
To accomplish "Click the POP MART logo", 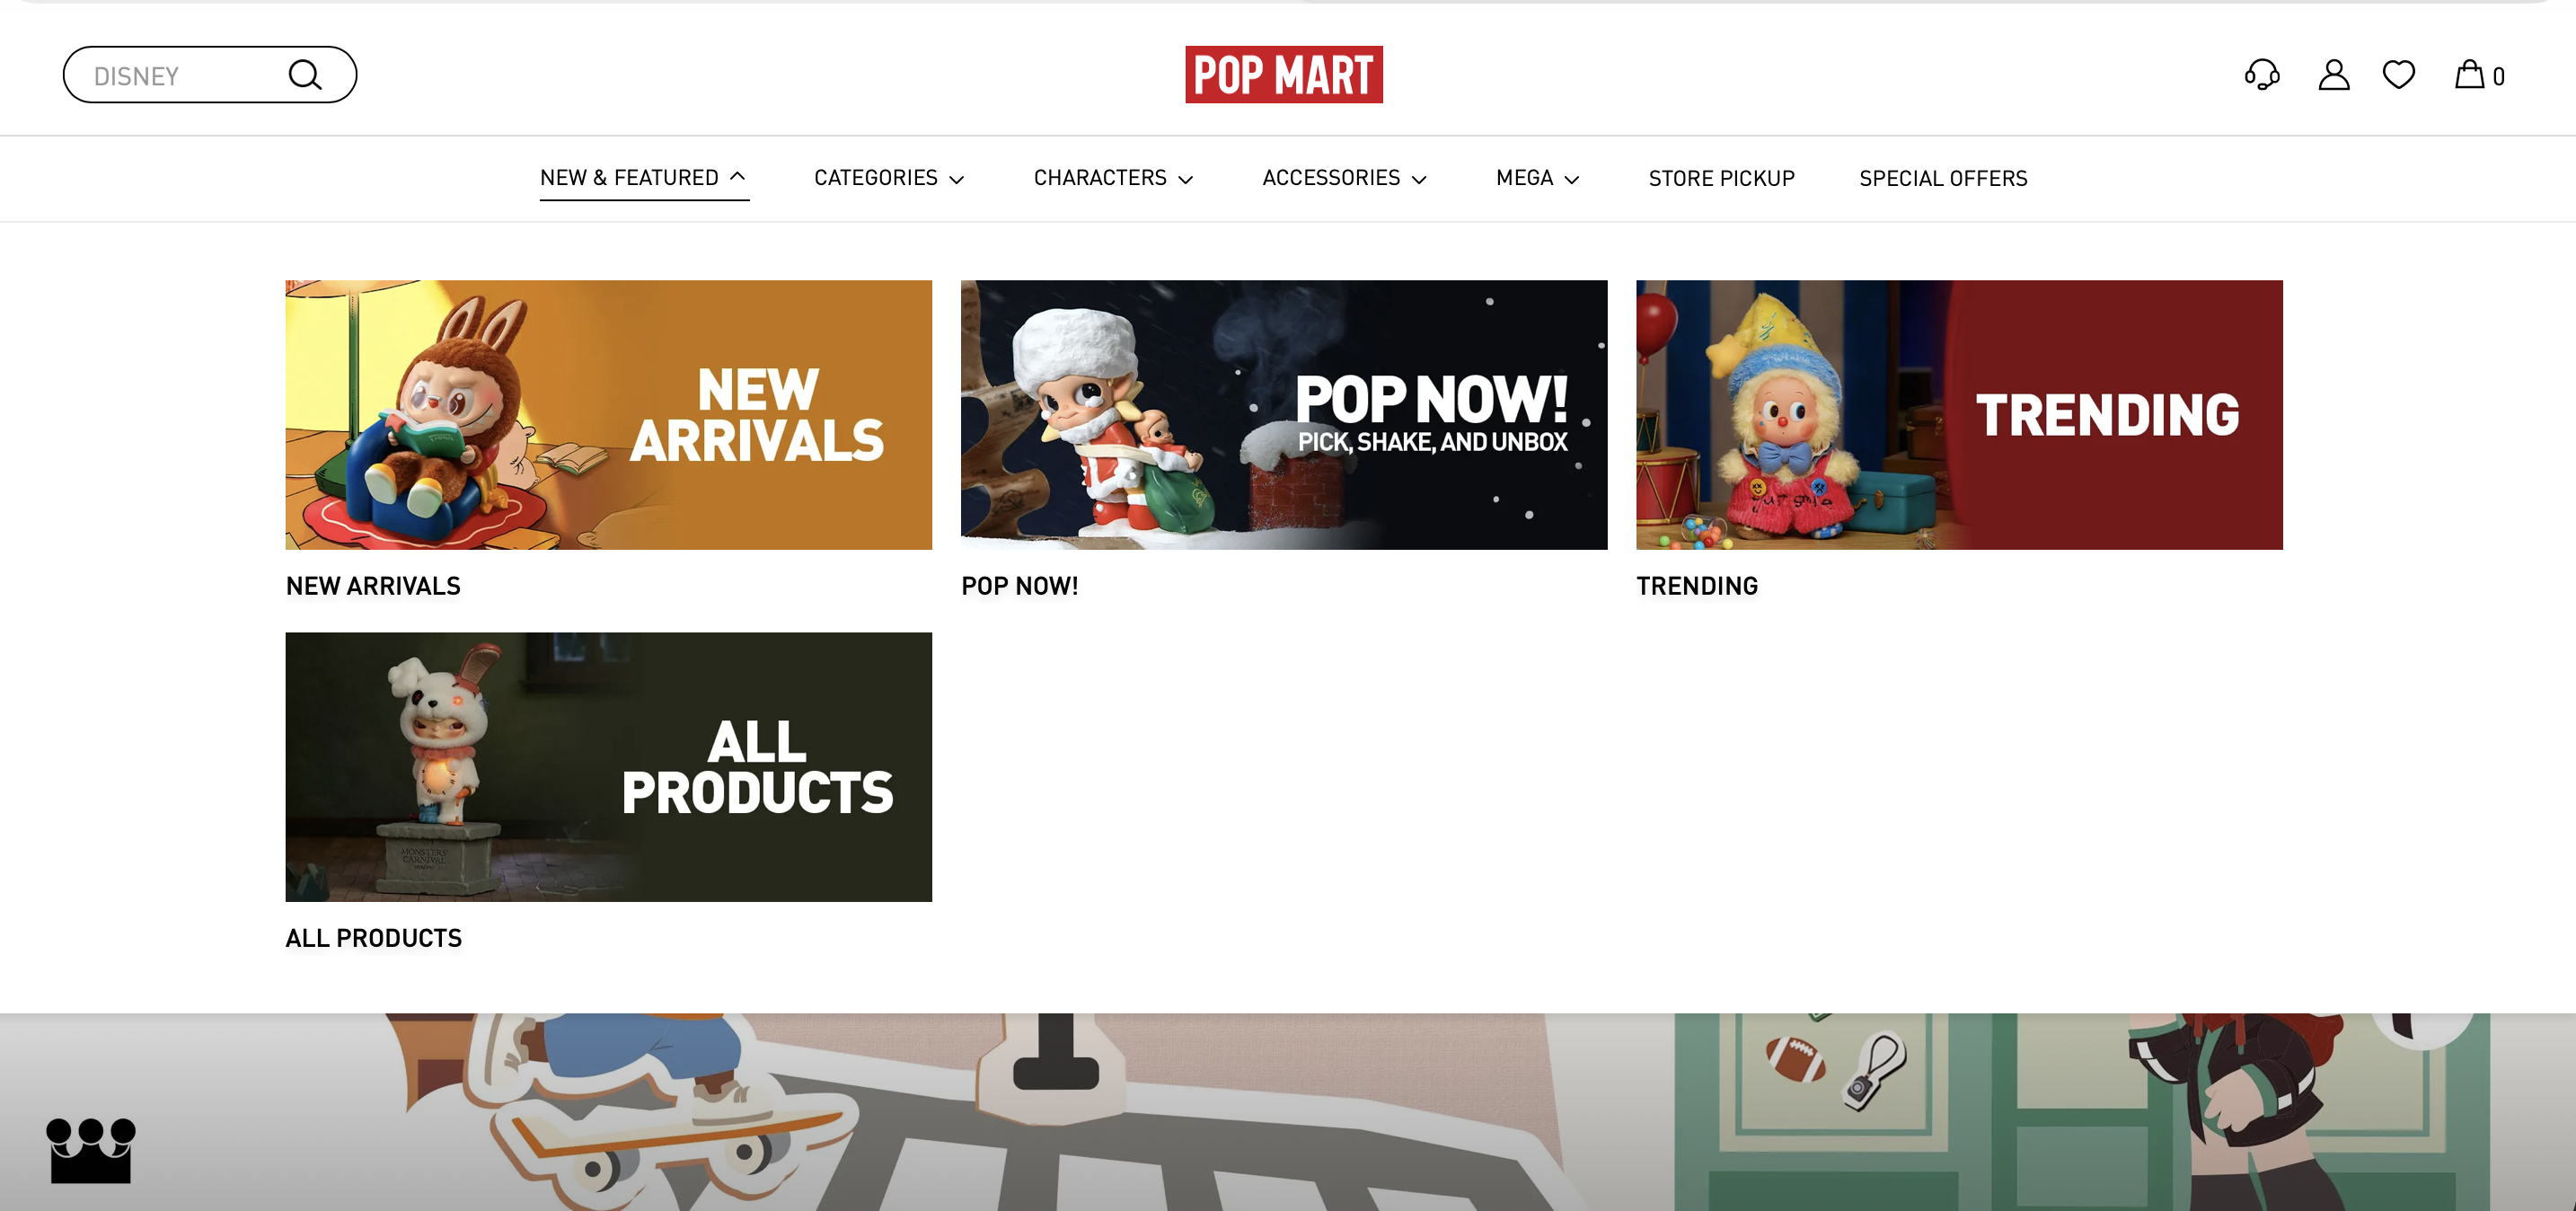I will [1284, 74].
